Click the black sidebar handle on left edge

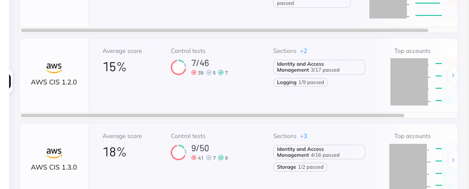[10, 81]
